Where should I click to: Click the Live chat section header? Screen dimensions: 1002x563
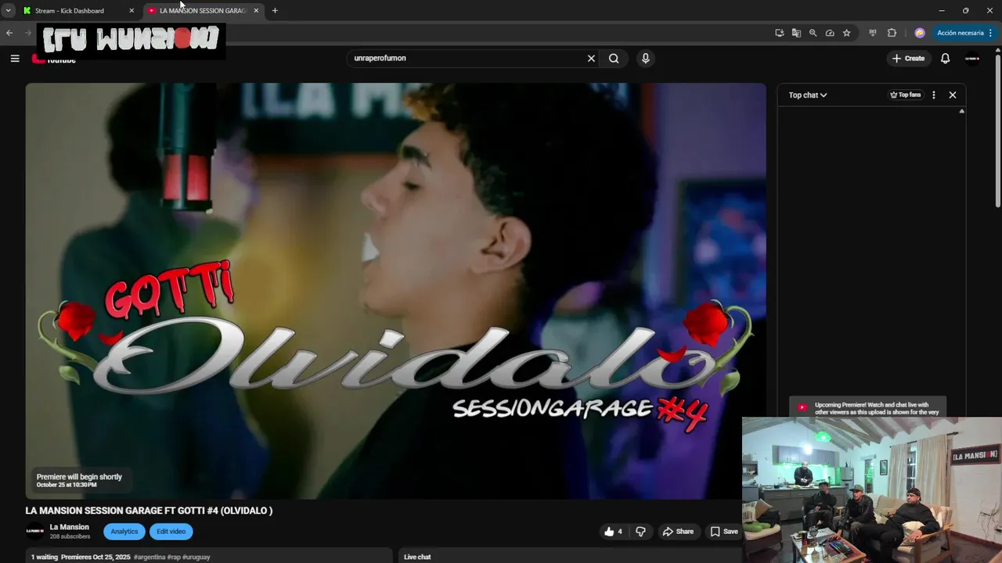point(417,557)
